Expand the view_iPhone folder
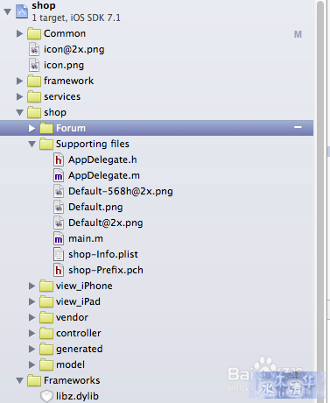 32,286
